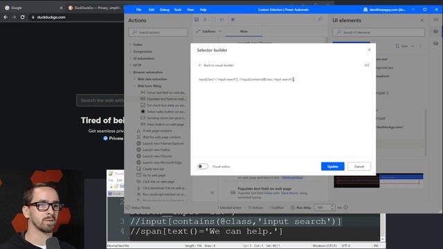The width and height of the screenshot is (443, 249).
Task: Expand the Folder actions group
Action: [x=131, y=44]
